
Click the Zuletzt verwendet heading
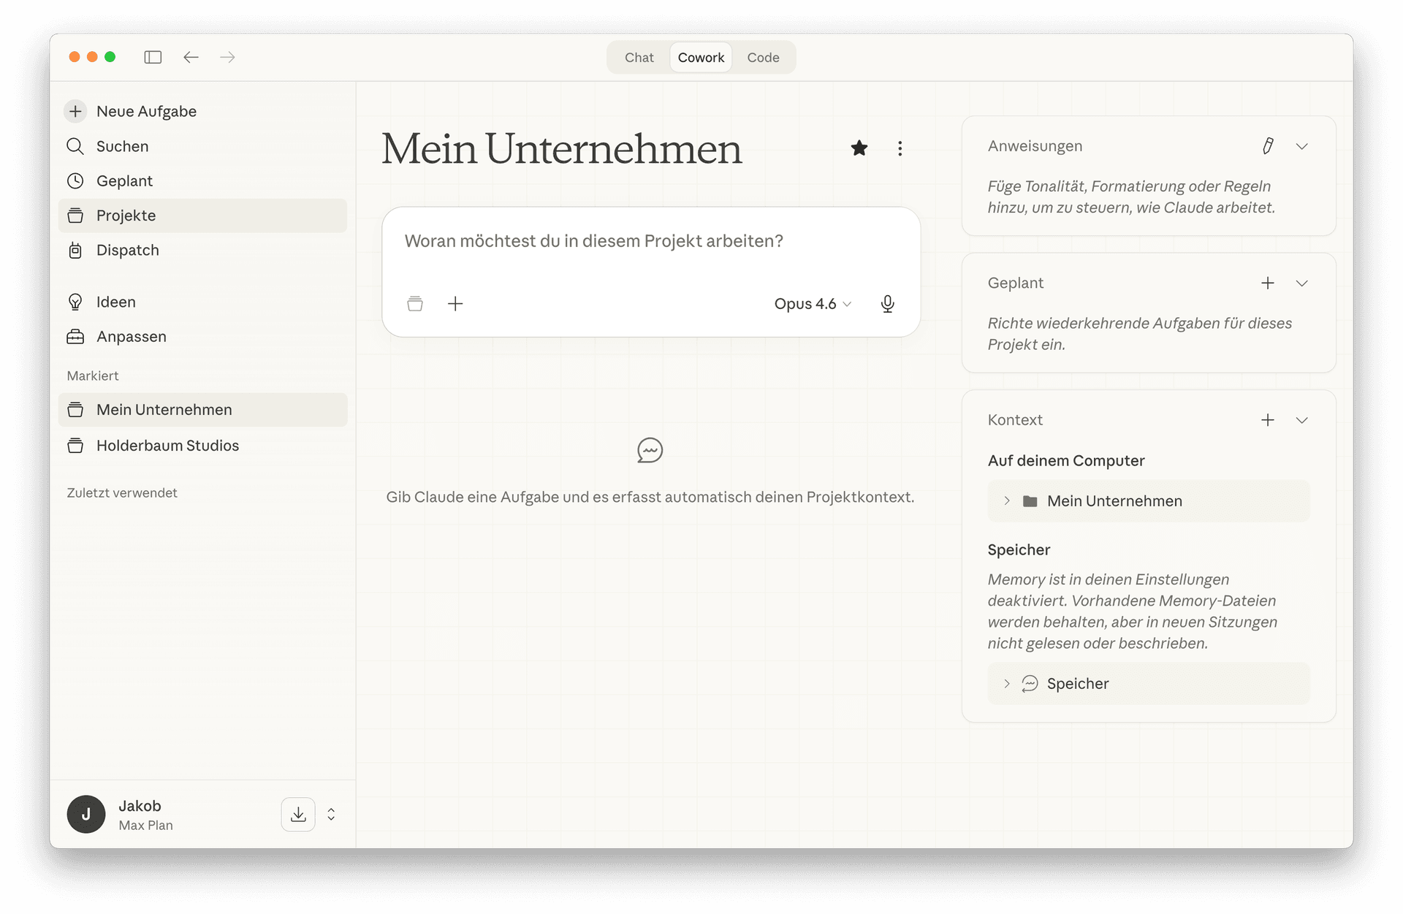point(122,493)
